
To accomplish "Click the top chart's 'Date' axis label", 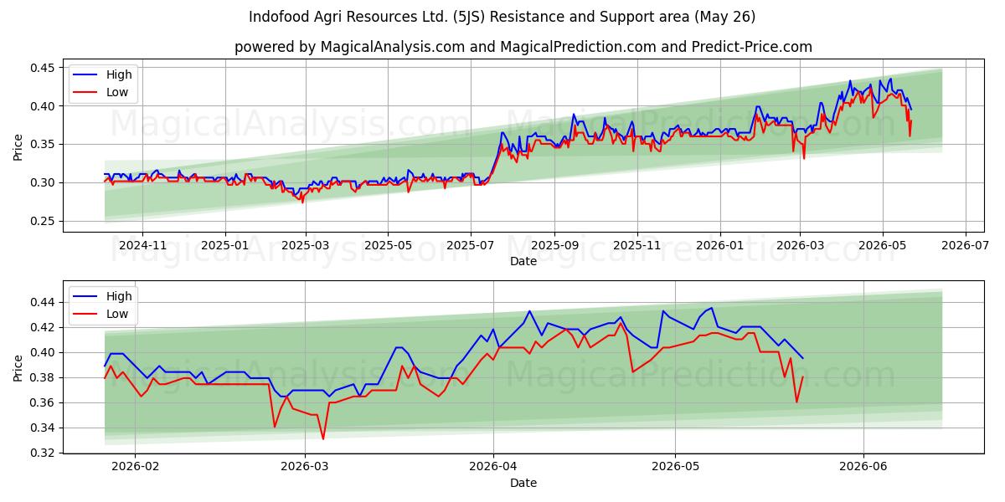I will coord(523,261).
